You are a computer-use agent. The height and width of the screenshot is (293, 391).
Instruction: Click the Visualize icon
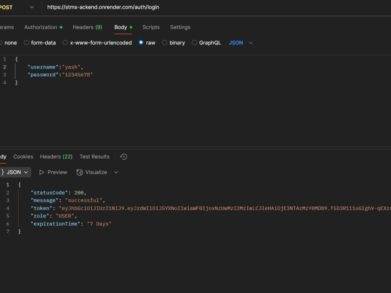[x=79, y=172]
